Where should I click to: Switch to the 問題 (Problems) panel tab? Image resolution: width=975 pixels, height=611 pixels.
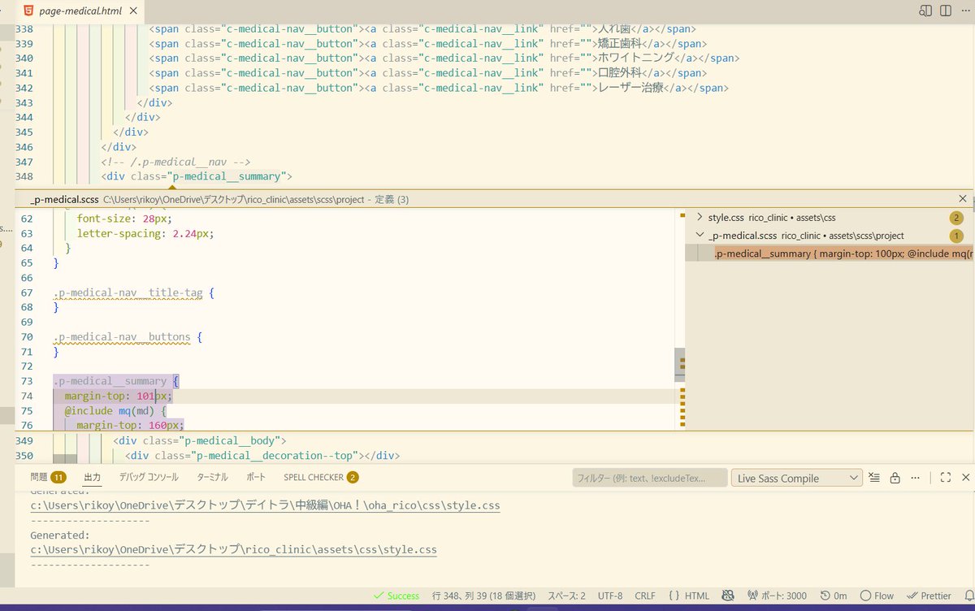48,477
